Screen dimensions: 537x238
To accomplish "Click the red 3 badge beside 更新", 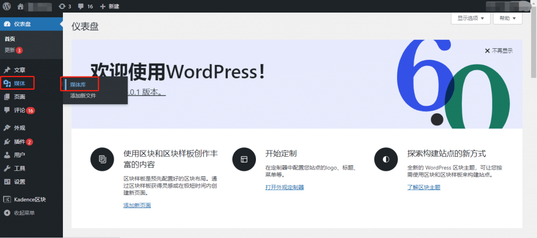I will (x=19, y=50).
